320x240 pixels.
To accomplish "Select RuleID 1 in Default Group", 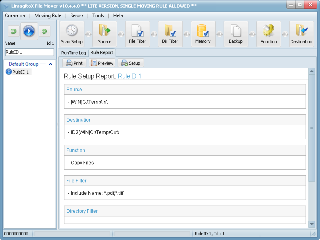I will pos(21,72).
